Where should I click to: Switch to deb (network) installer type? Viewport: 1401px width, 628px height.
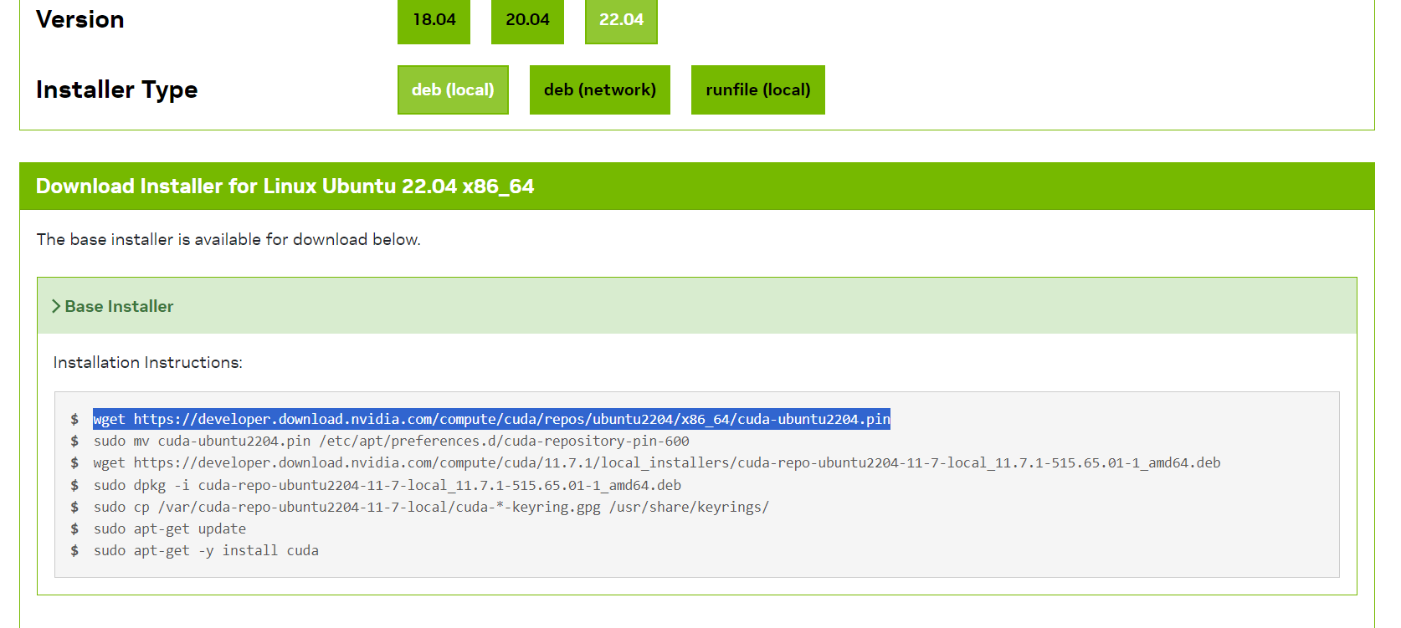tap(599, 89)
